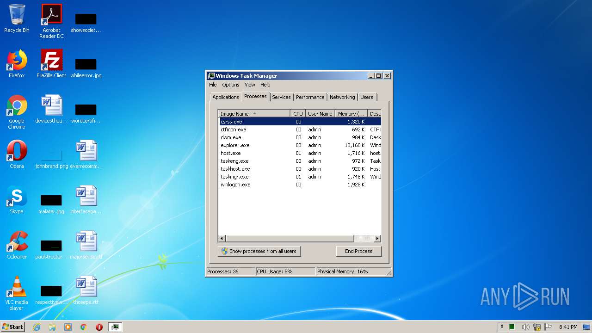
Task: Select the taskeng.exe process row
Action: (x=300, y=161)
